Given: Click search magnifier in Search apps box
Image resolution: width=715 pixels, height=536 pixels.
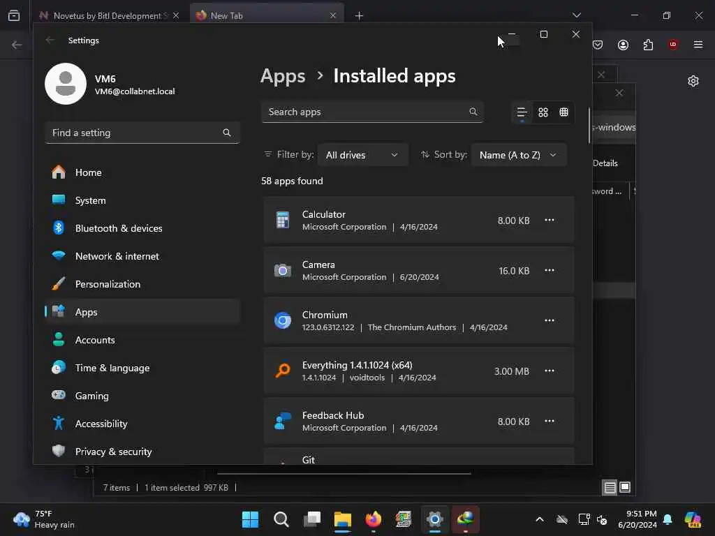Looking at the screenshot, I should (473, 112).
